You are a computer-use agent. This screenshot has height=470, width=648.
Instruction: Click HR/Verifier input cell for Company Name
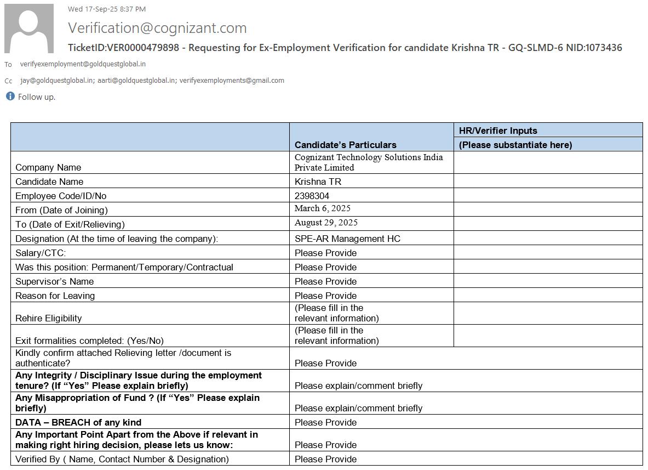548,162
